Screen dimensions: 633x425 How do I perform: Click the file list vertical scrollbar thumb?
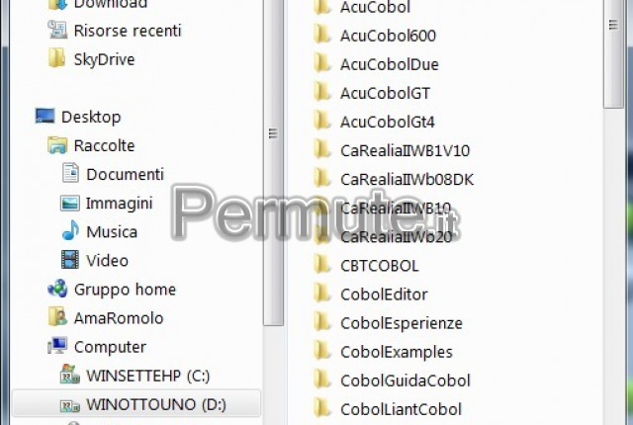click(x=613, y=52)
